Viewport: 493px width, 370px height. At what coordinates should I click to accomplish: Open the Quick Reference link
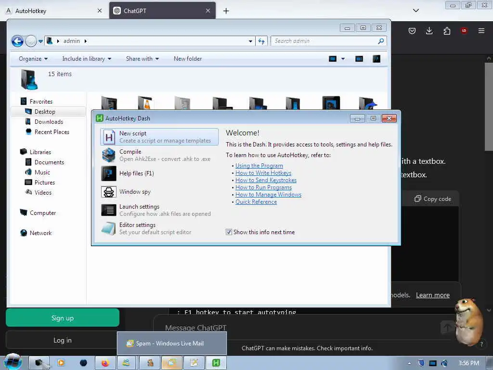click(256, 202)
